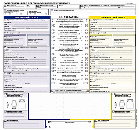Click vehicle A 'Номер полісу' line
The width and height of the screenshot is (139, 130).
point(30,52)
